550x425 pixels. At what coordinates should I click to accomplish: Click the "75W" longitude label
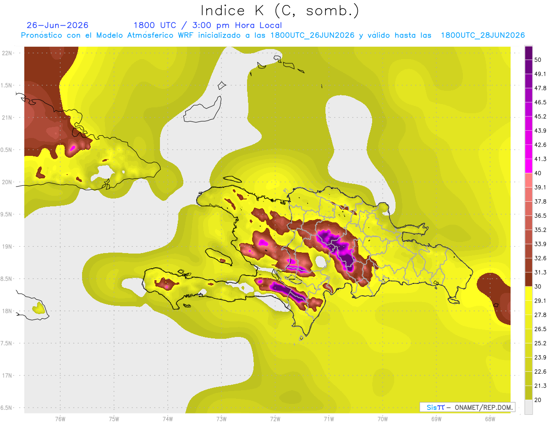(114, 419)
